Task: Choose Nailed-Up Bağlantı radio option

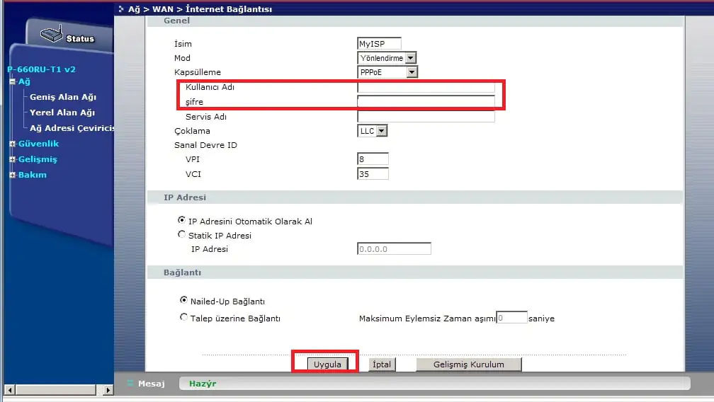Action: [x=184, y=301]
